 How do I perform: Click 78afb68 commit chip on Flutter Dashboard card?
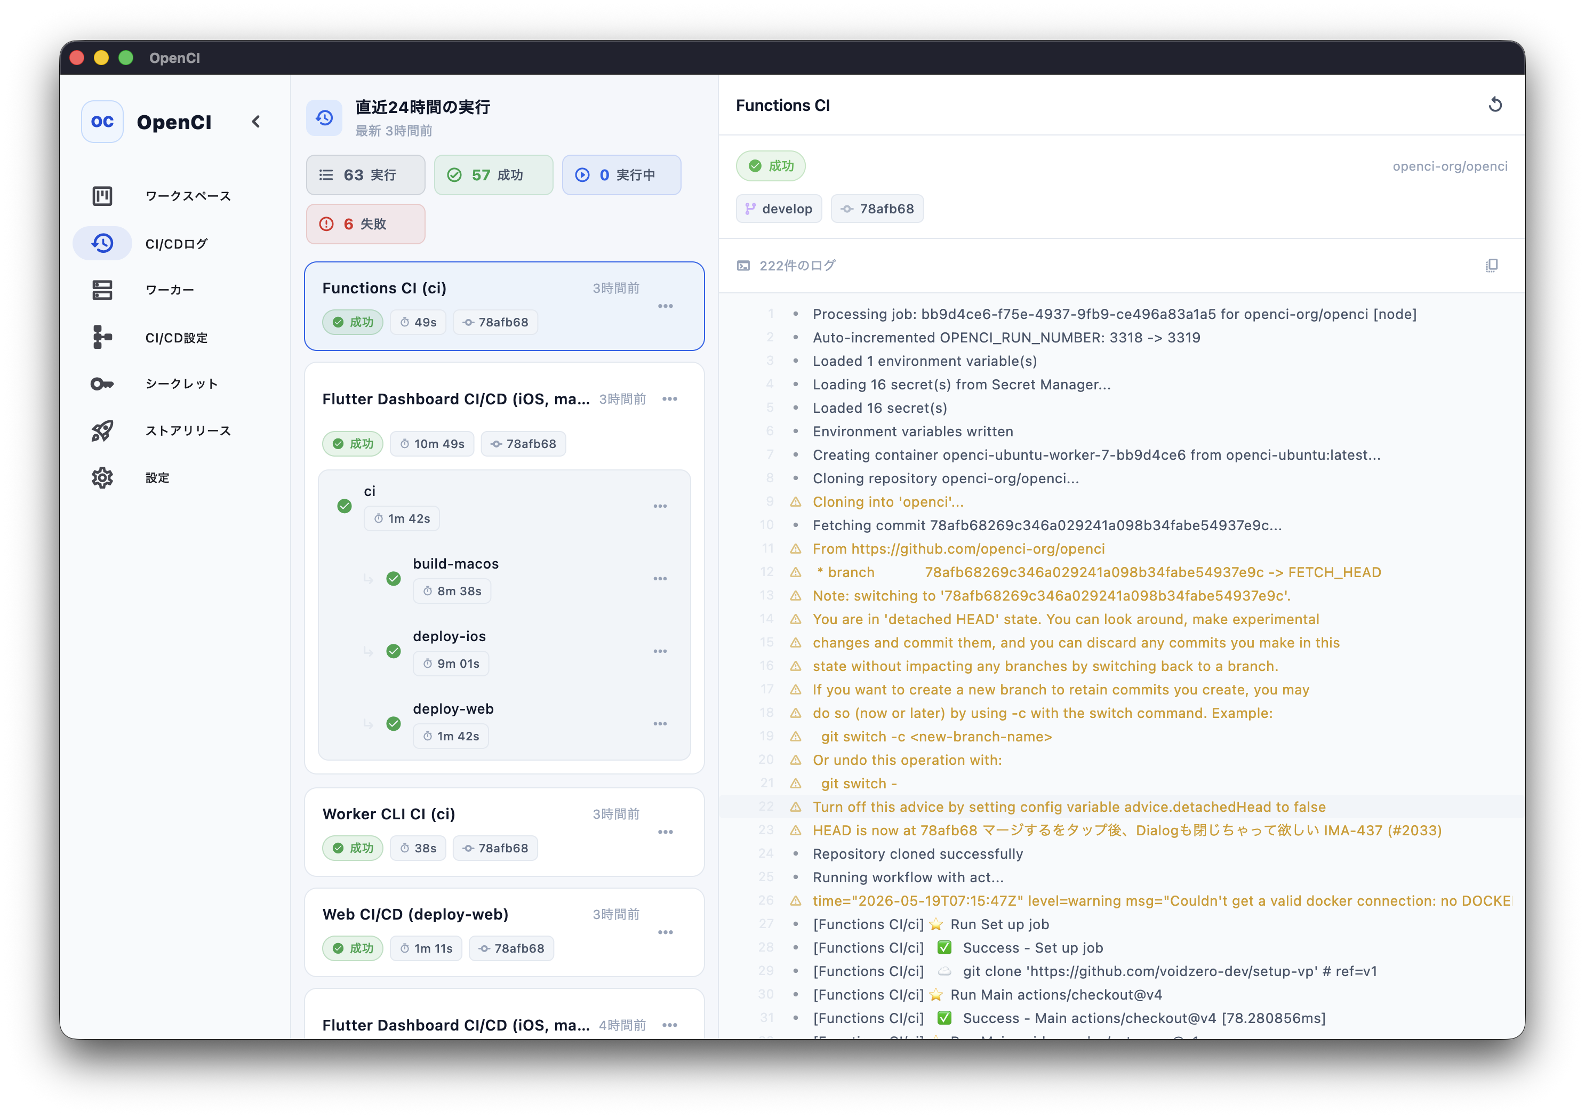pos(523,444)
